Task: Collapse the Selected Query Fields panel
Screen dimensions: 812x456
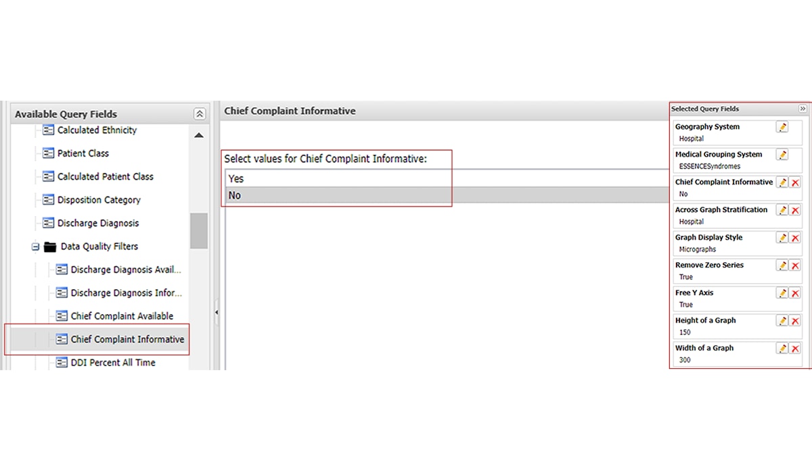Action: [x=803, y=109]
